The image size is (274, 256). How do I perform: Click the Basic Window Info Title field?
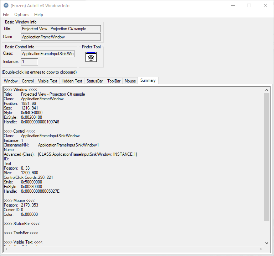[x=61, y=29]
